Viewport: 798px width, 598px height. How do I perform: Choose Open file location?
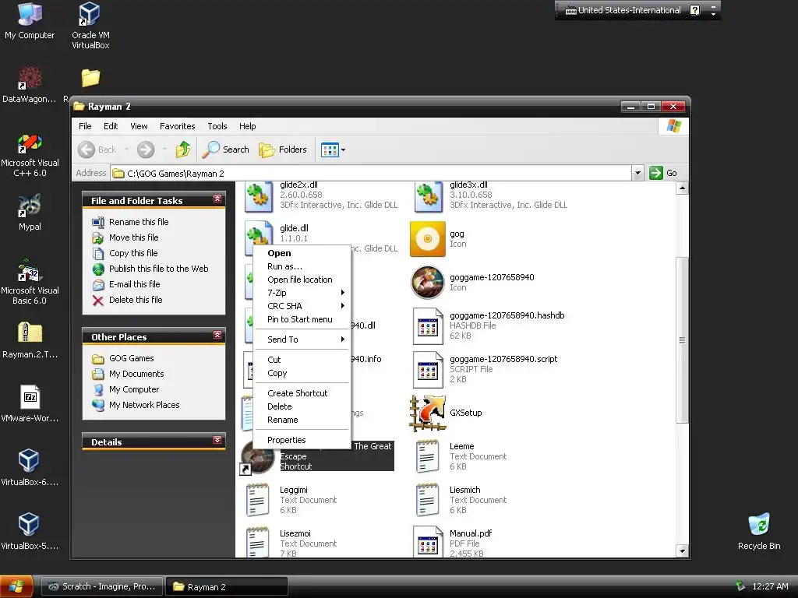[302, 280]
